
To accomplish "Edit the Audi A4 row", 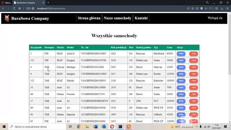I will coord(181,108).
